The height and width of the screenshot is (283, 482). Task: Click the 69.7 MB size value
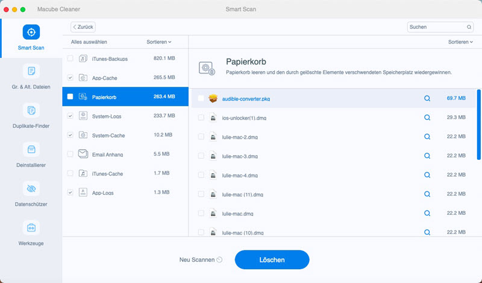tap(456, 98)
